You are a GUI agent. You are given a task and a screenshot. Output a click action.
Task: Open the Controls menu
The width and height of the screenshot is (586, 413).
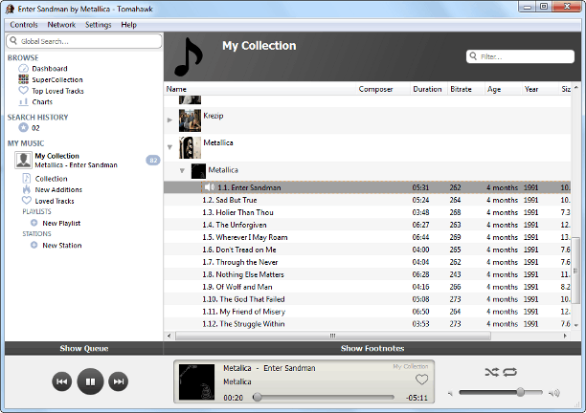(24, 25)
